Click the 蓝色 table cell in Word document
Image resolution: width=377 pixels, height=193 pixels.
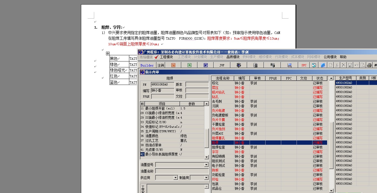tap(119, 82)
